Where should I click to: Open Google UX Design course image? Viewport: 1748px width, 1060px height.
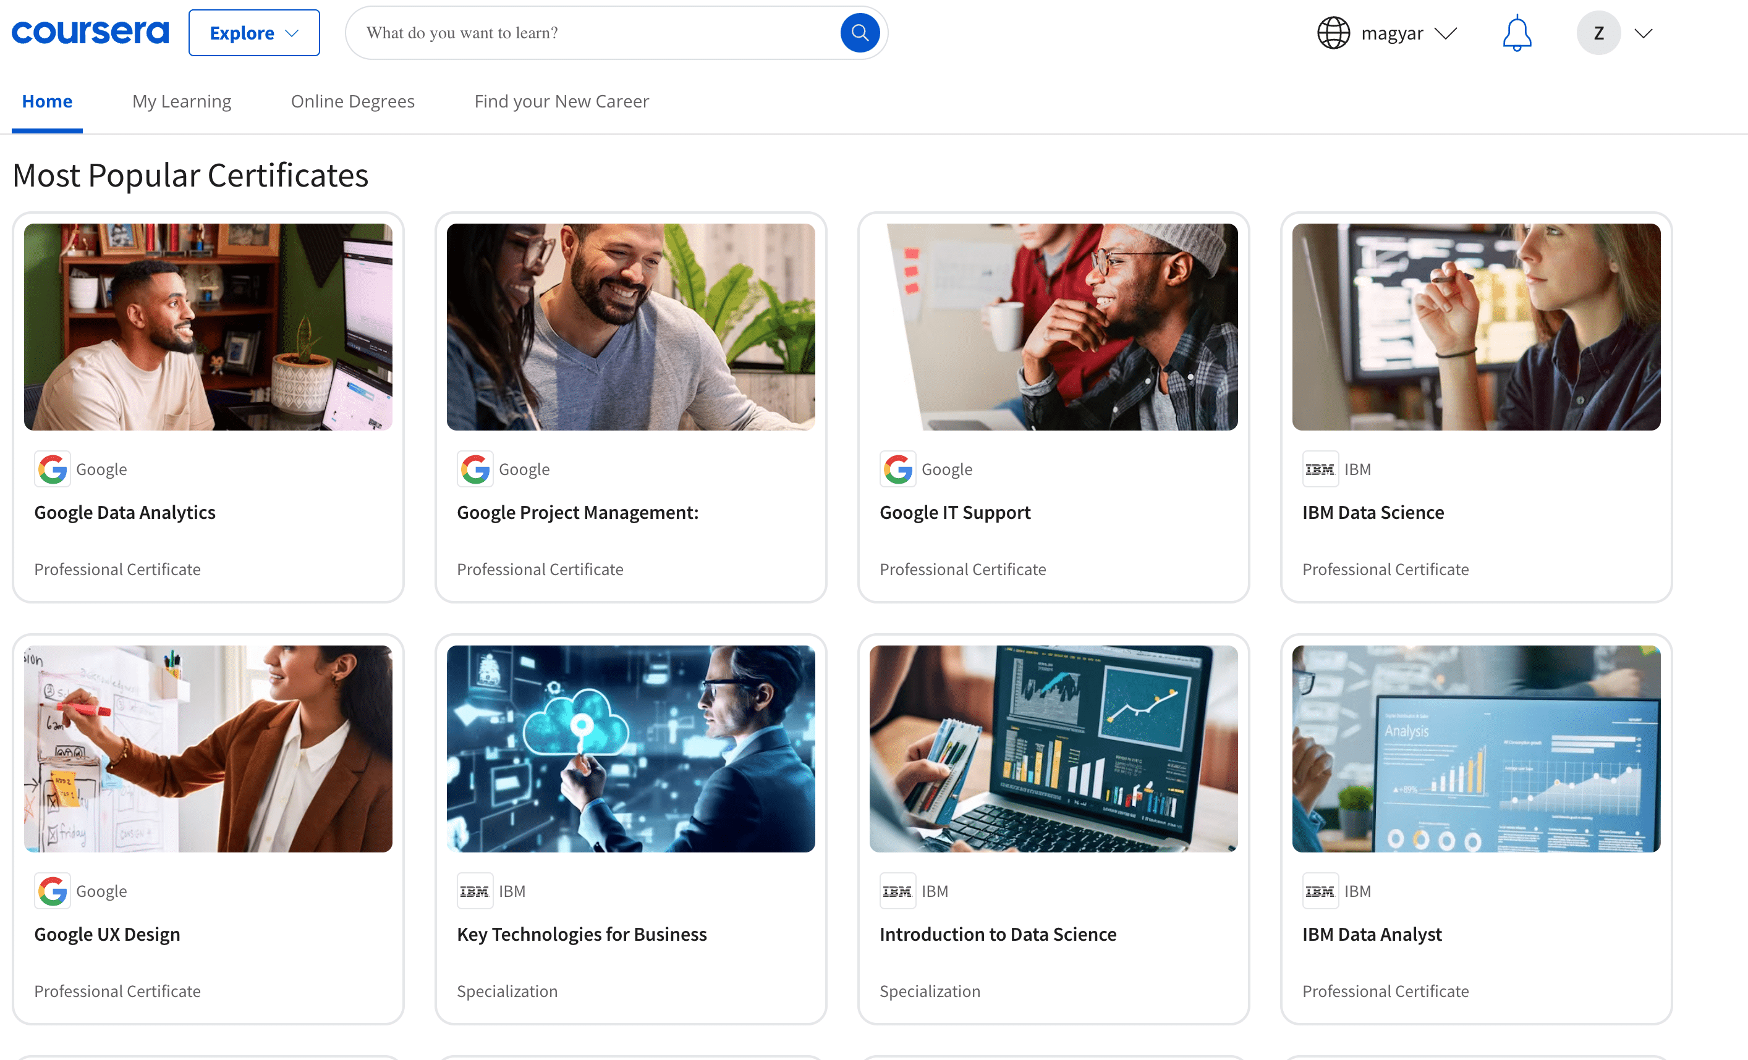click(x=208, y=749)
